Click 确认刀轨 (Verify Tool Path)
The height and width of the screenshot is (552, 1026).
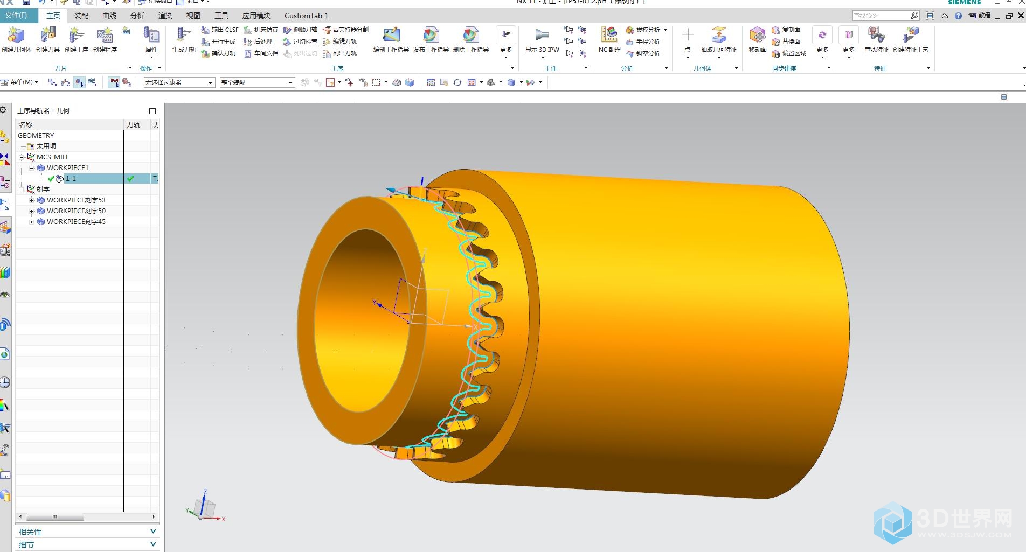219,53
